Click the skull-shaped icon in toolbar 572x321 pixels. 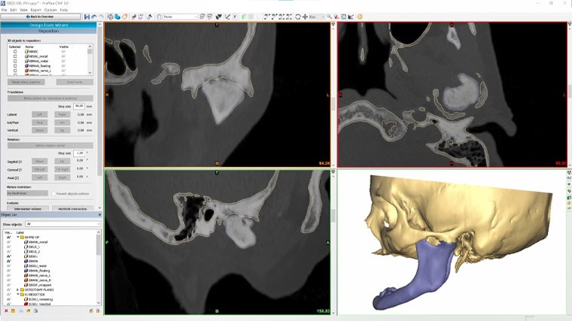click(x=219, y=17)
